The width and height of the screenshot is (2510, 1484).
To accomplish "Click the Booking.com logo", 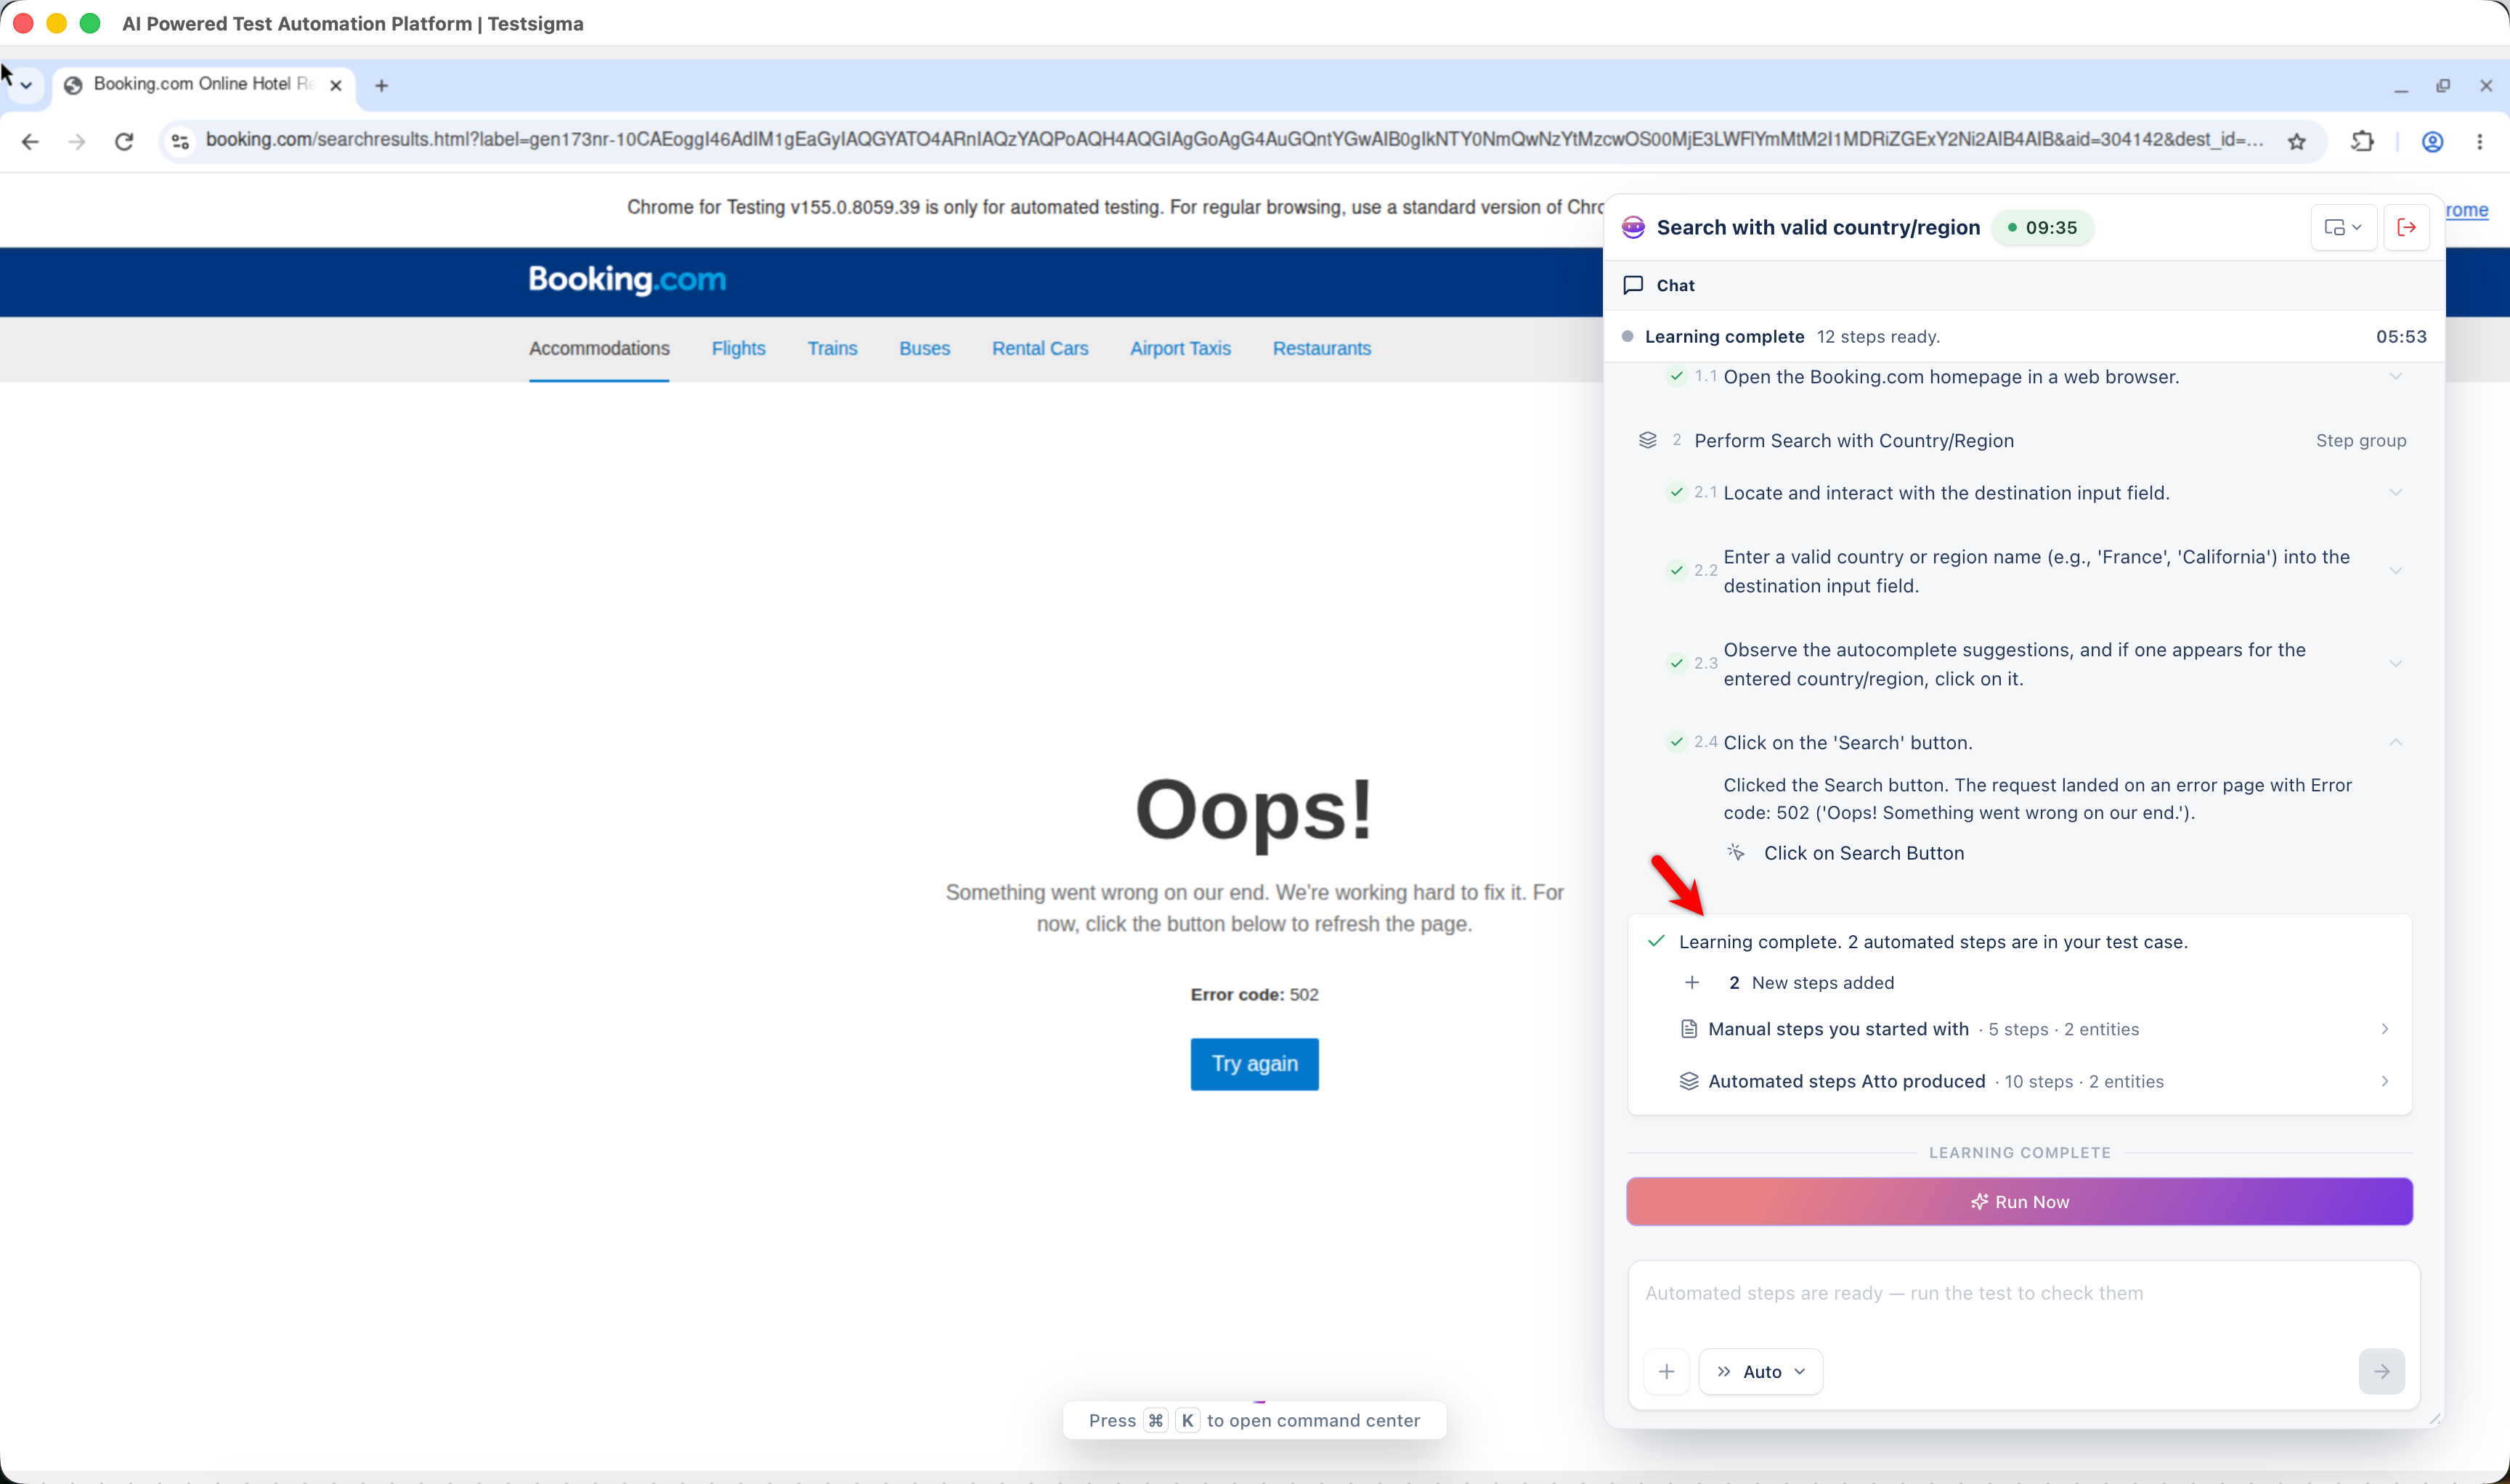I will [x=627, y=280].
